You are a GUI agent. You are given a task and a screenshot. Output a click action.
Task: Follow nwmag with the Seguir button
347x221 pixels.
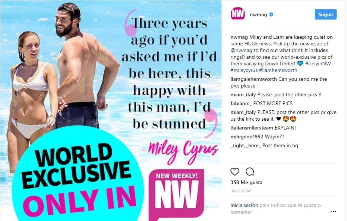point(326,15)
